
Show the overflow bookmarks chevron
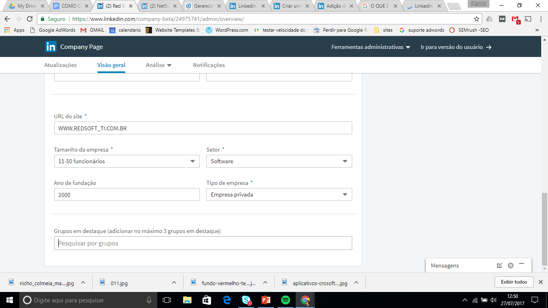click(x=537, y=30)
